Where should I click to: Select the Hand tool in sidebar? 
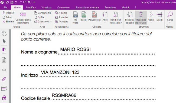coord(4,33)
